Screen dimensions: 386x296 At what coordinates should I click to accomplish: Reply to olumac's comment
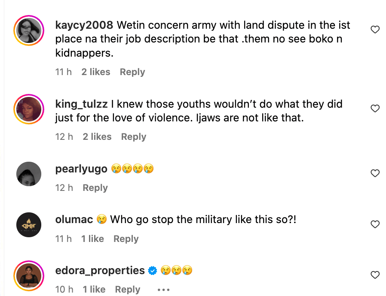click(126, 239)
